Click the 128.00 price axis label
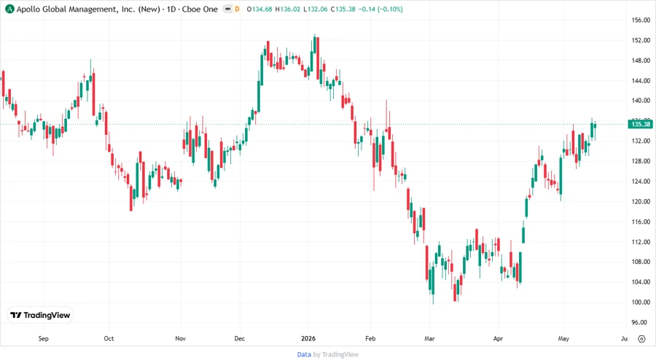656x363 pixels. [641, 161]
